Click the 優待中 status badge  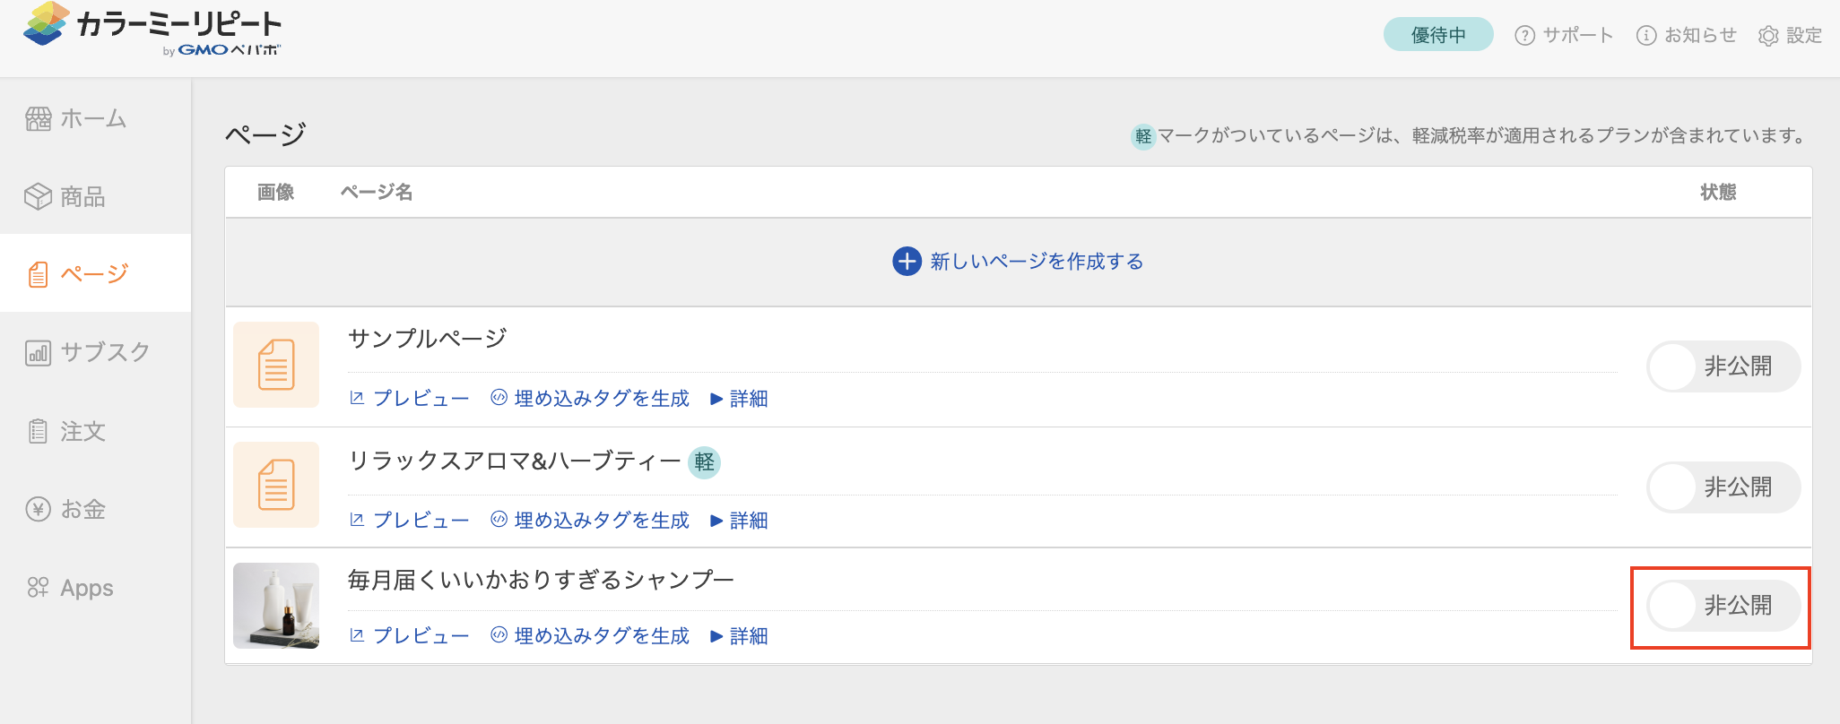1437,35
